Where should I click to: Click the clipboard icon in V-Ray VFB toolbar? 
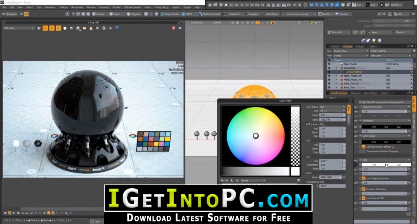pos(91,28)
